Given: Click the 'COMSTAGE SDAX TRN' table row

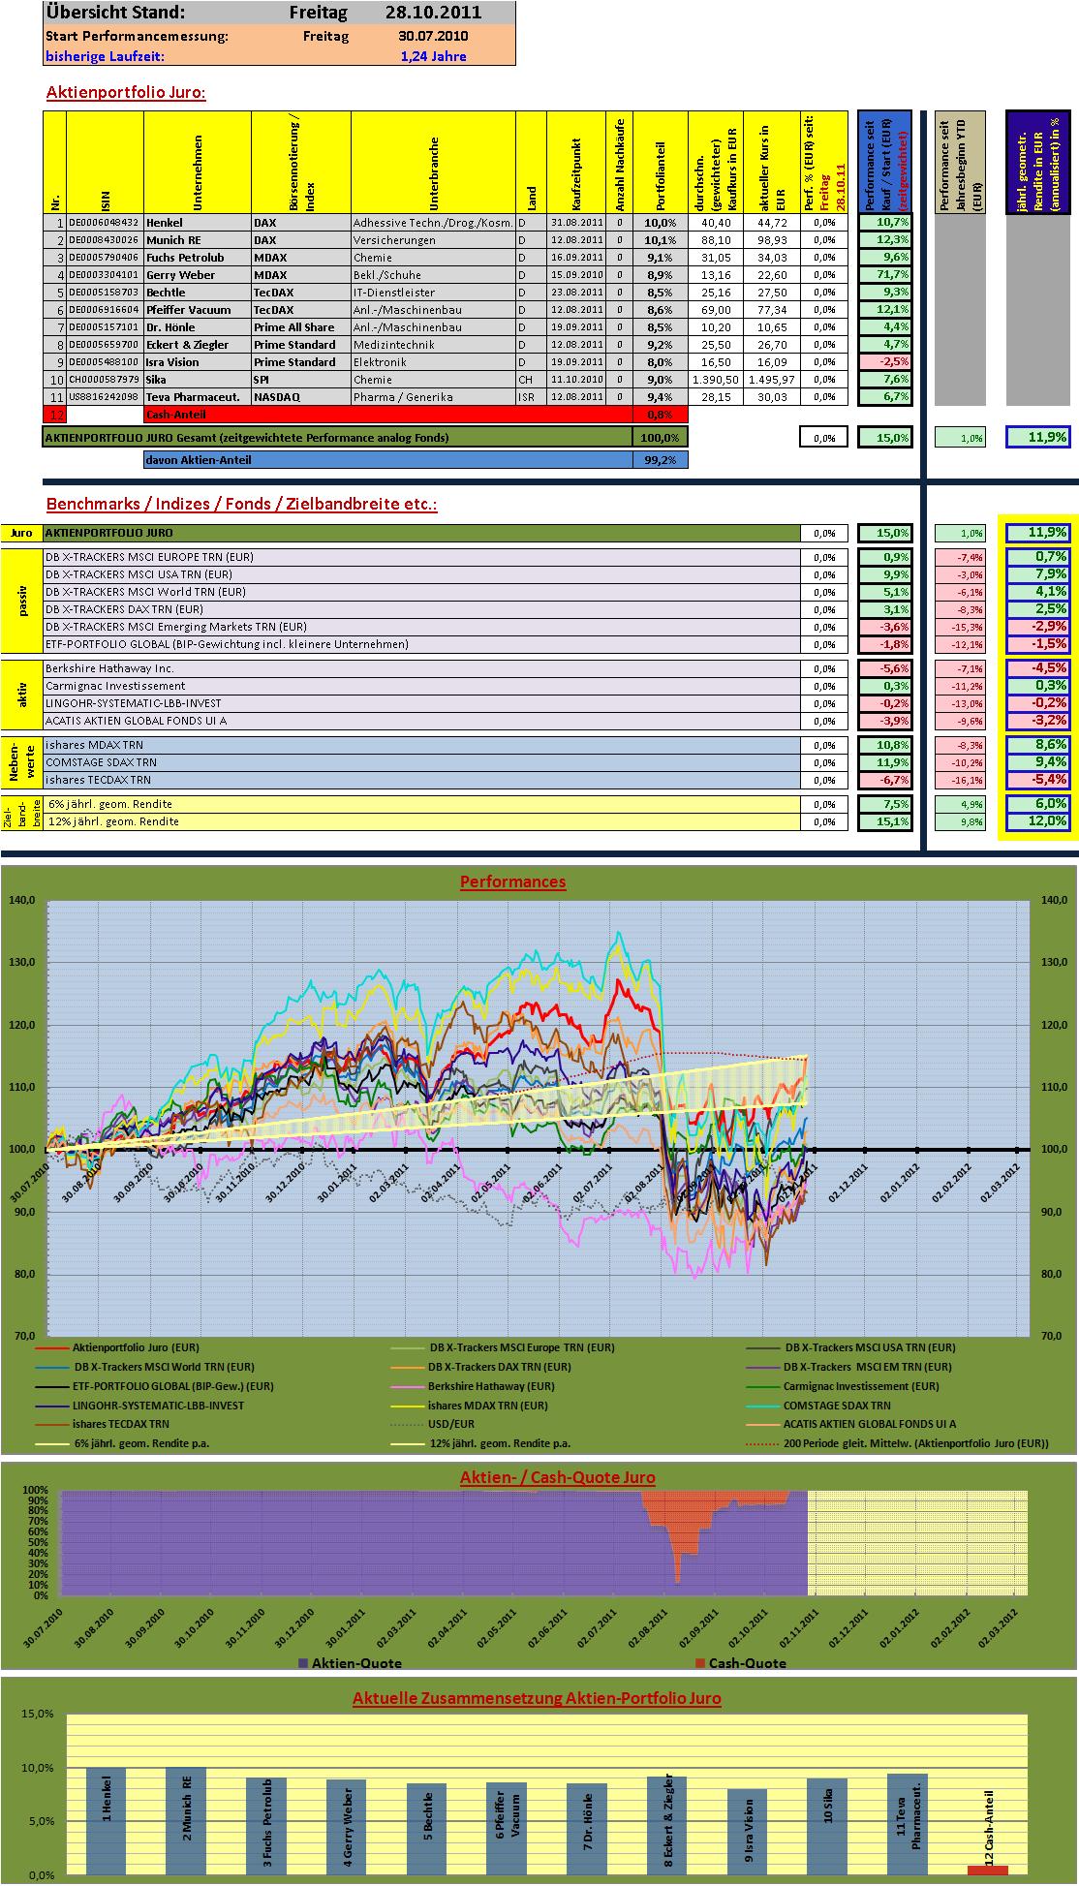Looking at the screenshot, I should tap(421, 762).
